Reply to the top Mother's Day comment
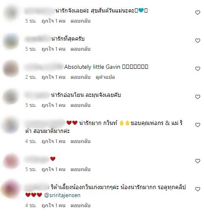204x216 pixels. (x=80, y=21)
